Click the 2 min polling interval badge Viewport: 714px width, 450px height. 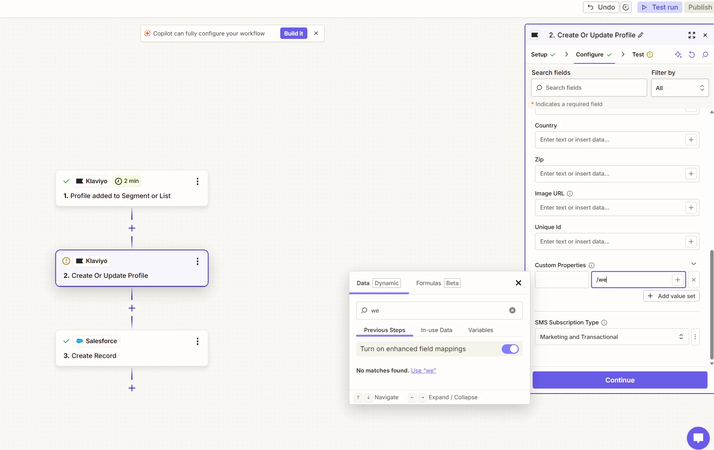[x=127, y=181]
